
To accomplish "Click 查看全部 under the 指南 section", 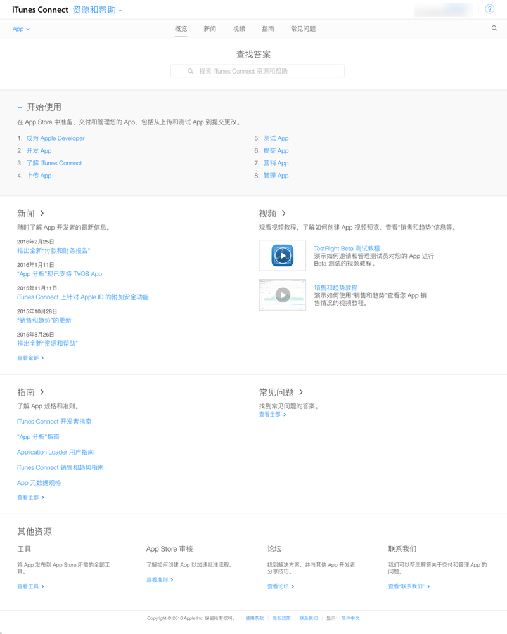I will [30, 497].
